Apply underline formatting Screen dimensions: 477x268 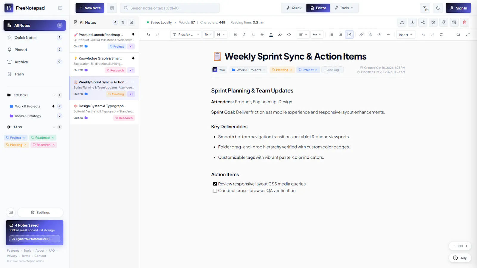pos(253,35)
